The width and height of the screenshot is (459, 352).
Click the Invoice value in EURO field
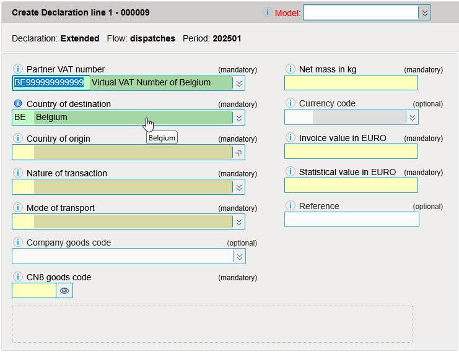(x=351, y=151)
